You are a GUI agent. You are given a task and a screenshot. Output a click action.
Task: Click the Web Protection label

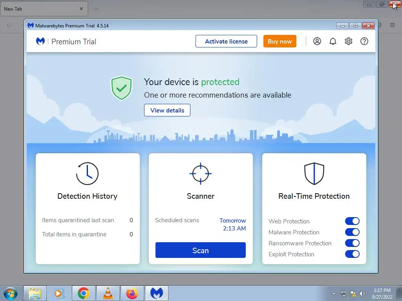click(289, 221)
